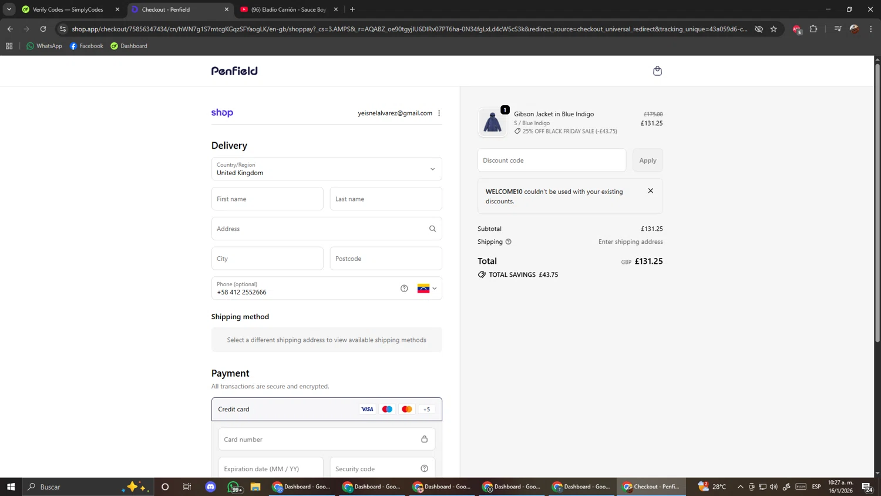Click the Visa card logo
Image resolution: width=881 pixels, height=496 pixels.
point(367,409)
